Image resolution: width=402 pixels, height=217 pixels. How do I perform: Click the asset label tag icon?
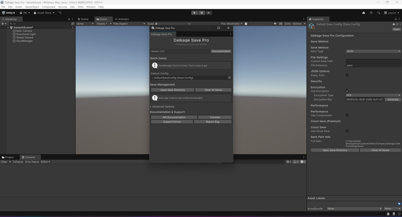click(x=399, y=204)
